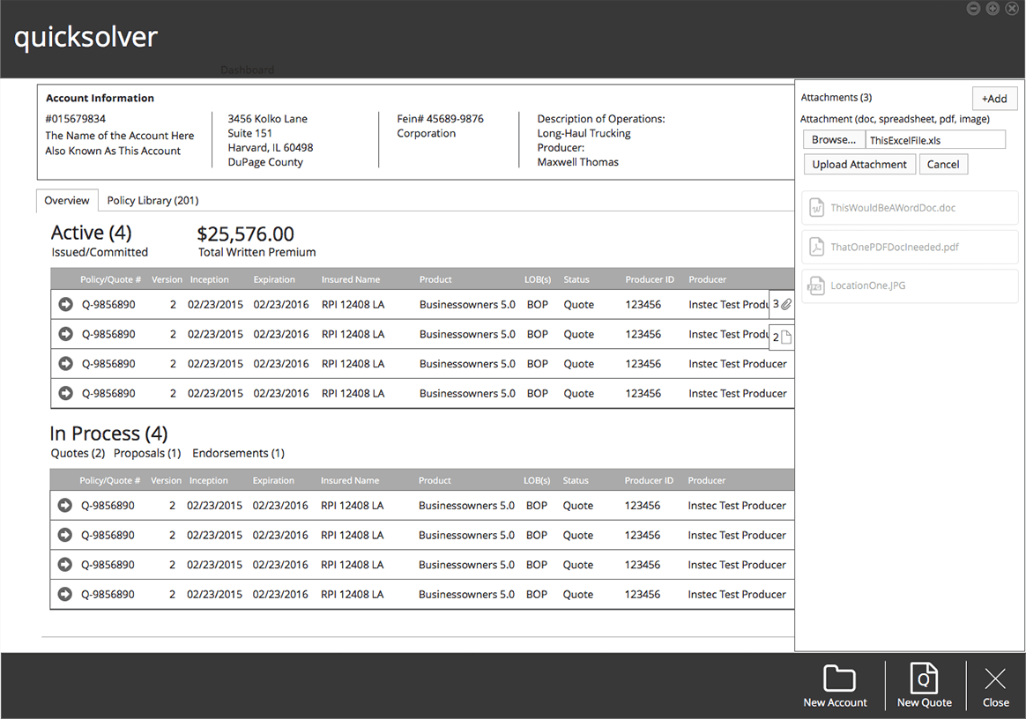
Task: Click the image icon for LocationOne.JPG
Action: [x=816, y=285]
